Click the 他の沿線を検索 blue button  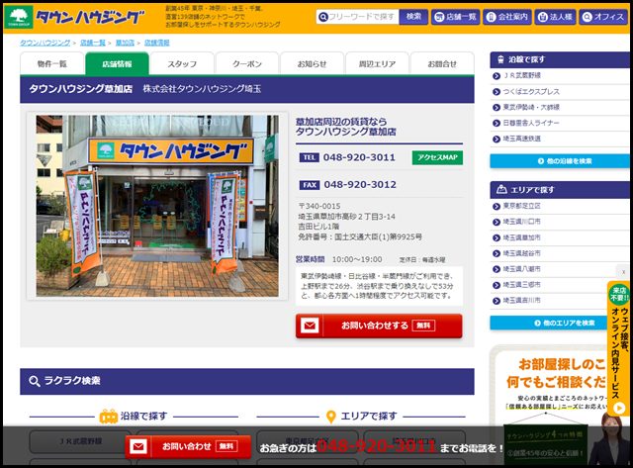(560, 161)
